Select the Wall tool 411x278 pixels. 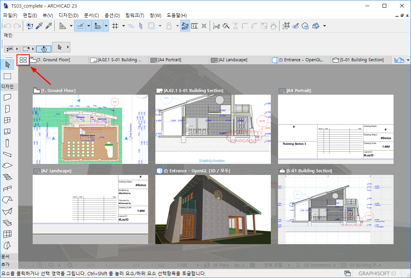click(7, 97)
